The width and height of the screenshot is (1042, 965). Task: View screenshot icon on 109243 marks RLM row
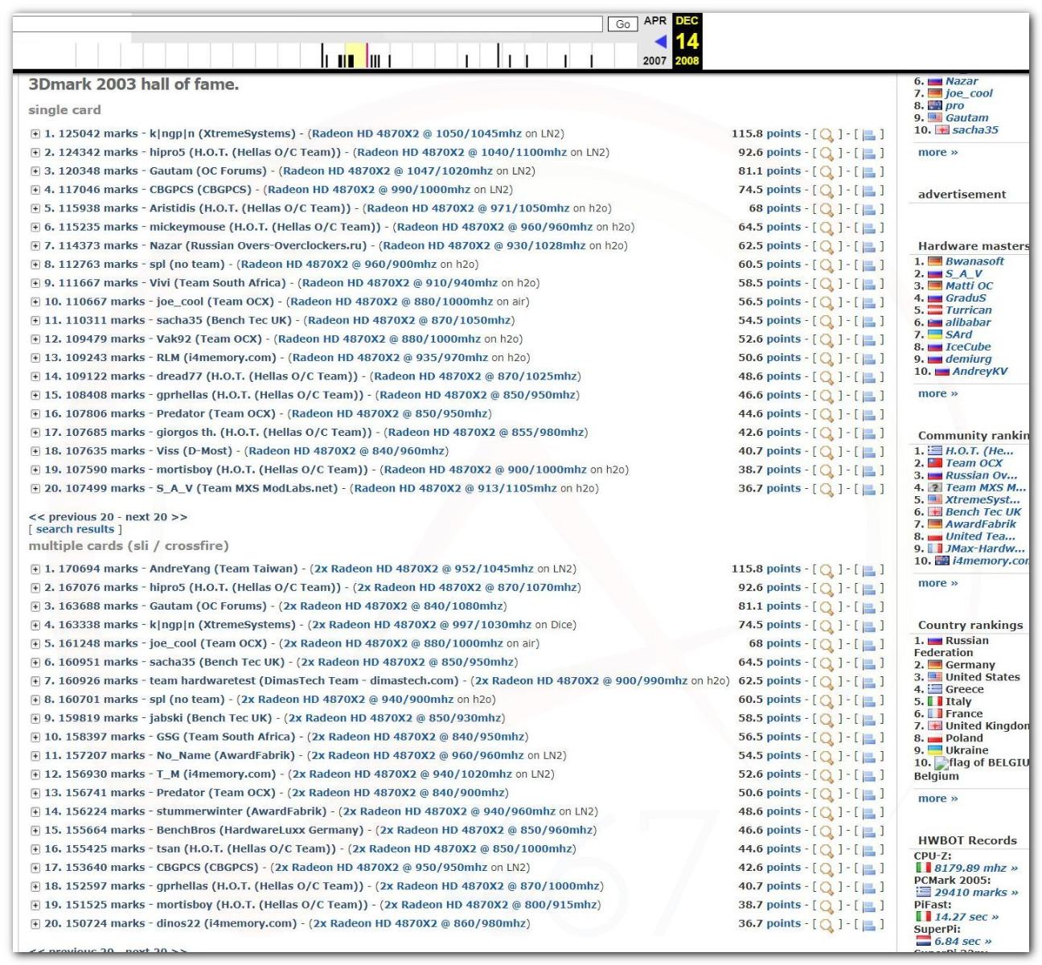click(868, 358)
